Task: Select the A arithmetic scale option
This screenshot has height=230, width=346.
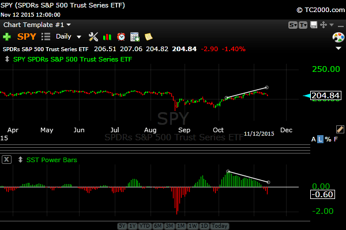Action: [314, 139]
